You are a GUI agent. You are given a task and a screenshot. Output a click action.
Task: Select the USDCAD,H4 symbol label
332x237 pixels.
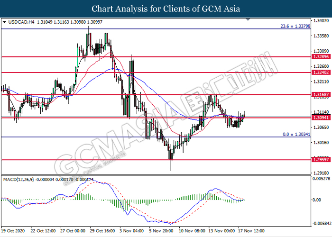tap(21, 22)
